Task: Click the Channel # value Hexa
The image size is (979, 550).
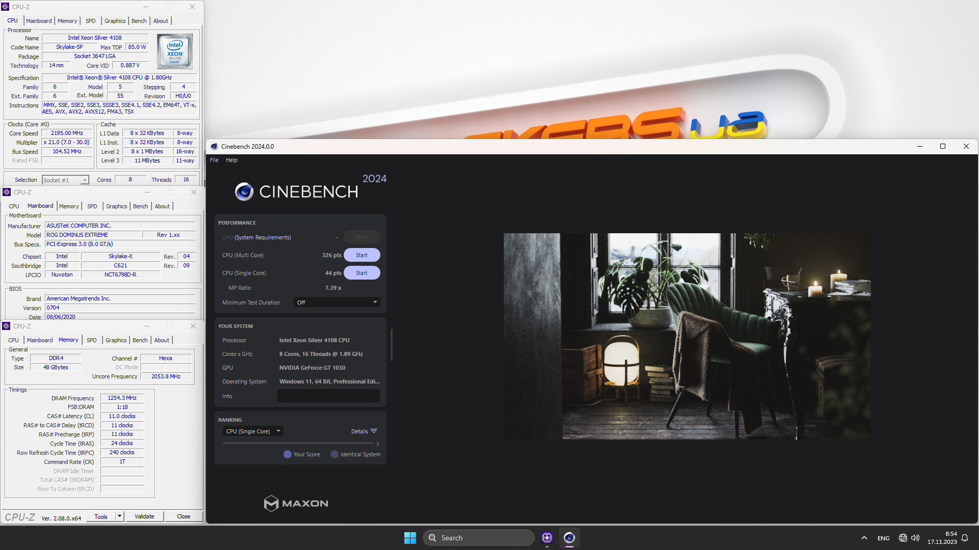Action: pos(166,358)
